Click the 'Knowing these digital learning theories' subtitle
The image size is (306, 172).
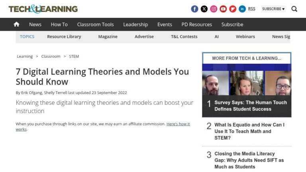(104, 107)
